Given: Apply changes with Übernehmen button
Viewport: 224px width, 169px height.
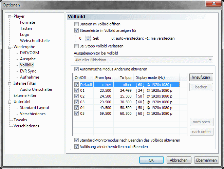Looking at the screenshot, I should pos(206,160).
